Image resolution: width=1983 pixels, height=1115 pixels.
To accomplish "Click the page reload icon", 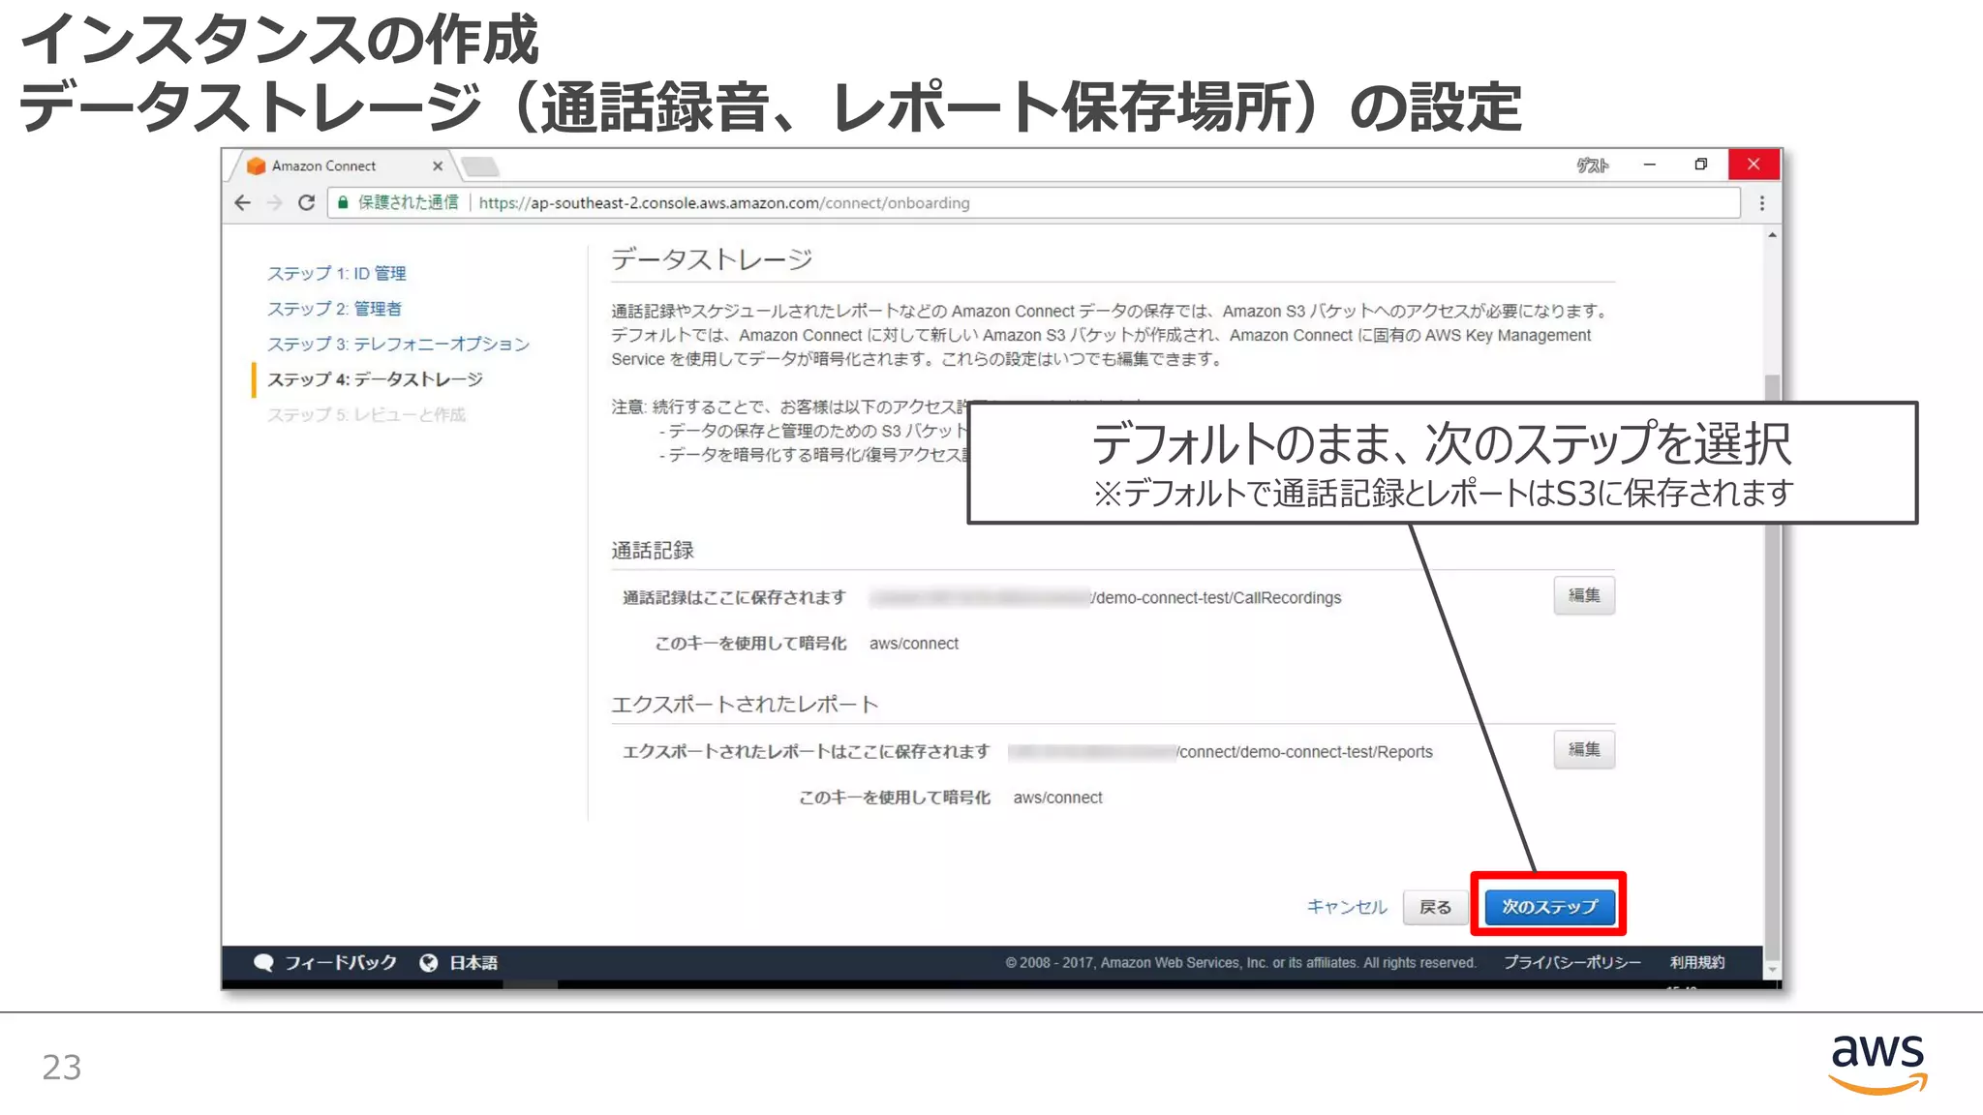I will point(306,202).
